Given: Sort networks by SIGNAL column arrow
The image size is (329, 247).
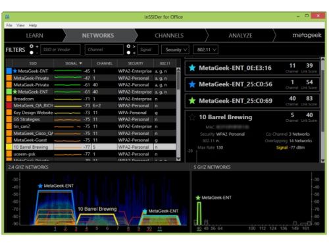Looking at the screenshot, I should pyautogui.click(x=81, y=63).
